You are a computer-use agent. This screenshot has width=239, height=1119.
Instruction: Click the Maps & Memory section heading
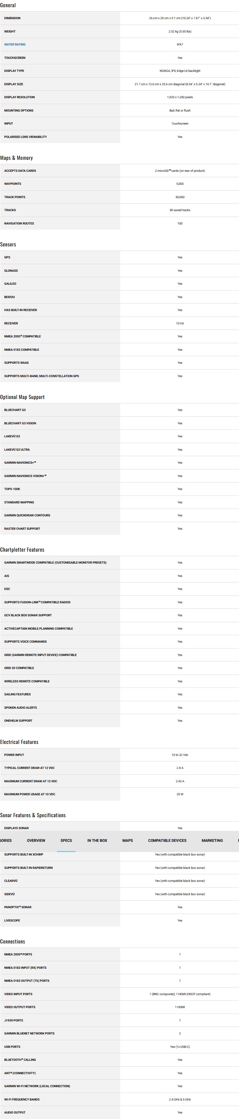(16, 158)
